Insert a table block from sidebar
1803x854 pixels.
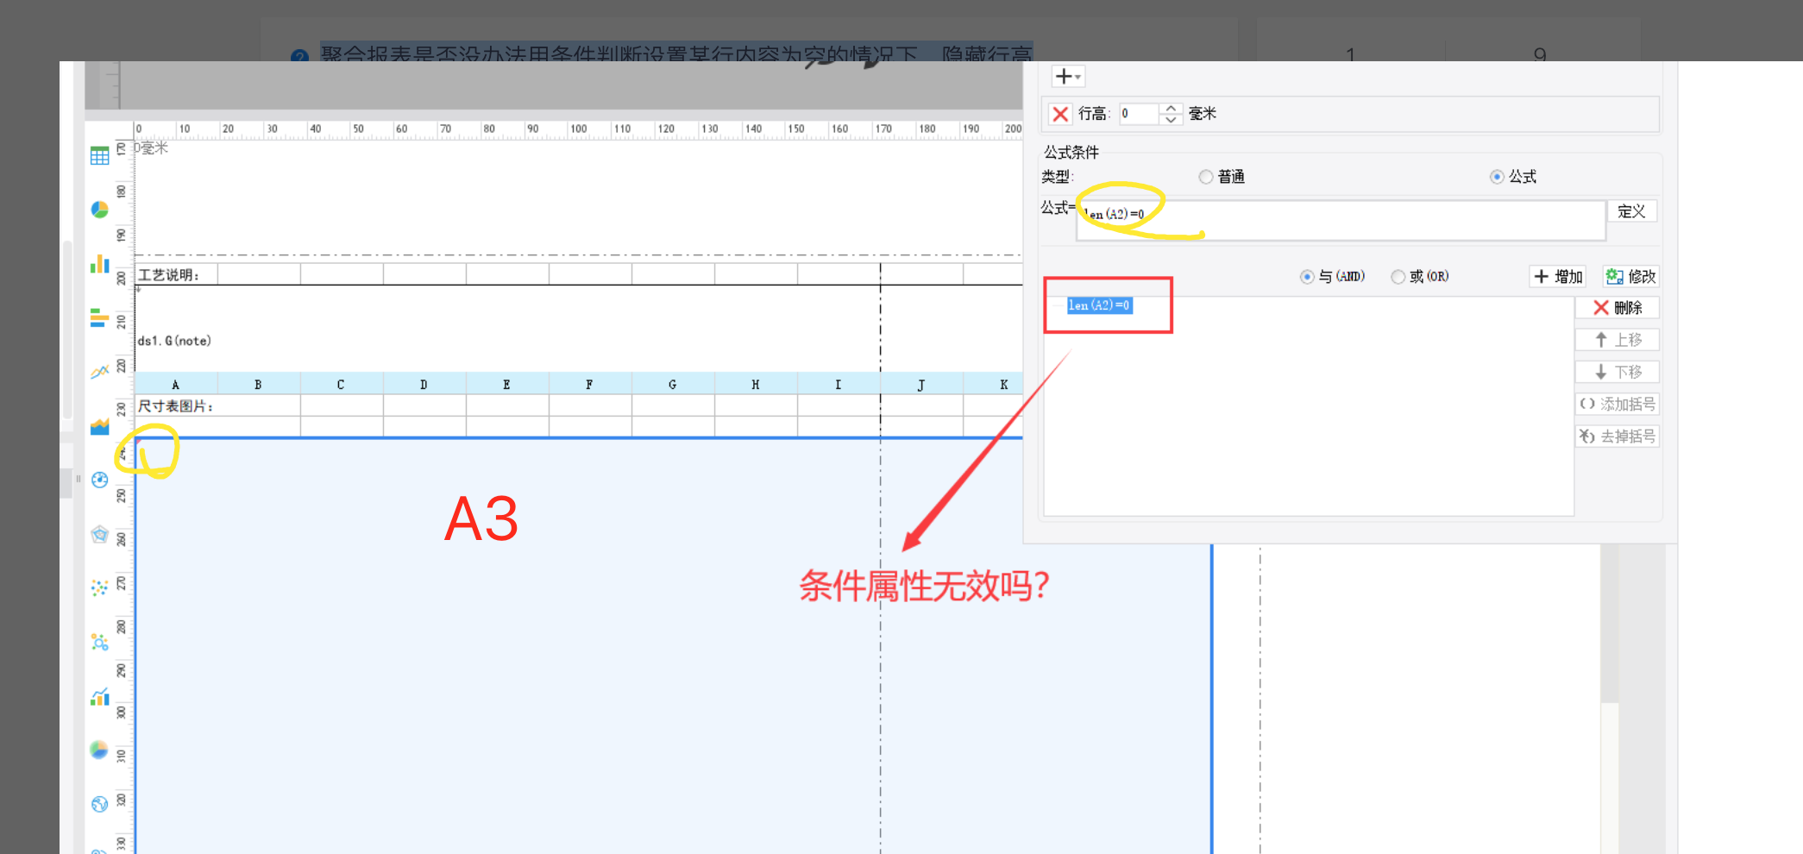(99, 156)
